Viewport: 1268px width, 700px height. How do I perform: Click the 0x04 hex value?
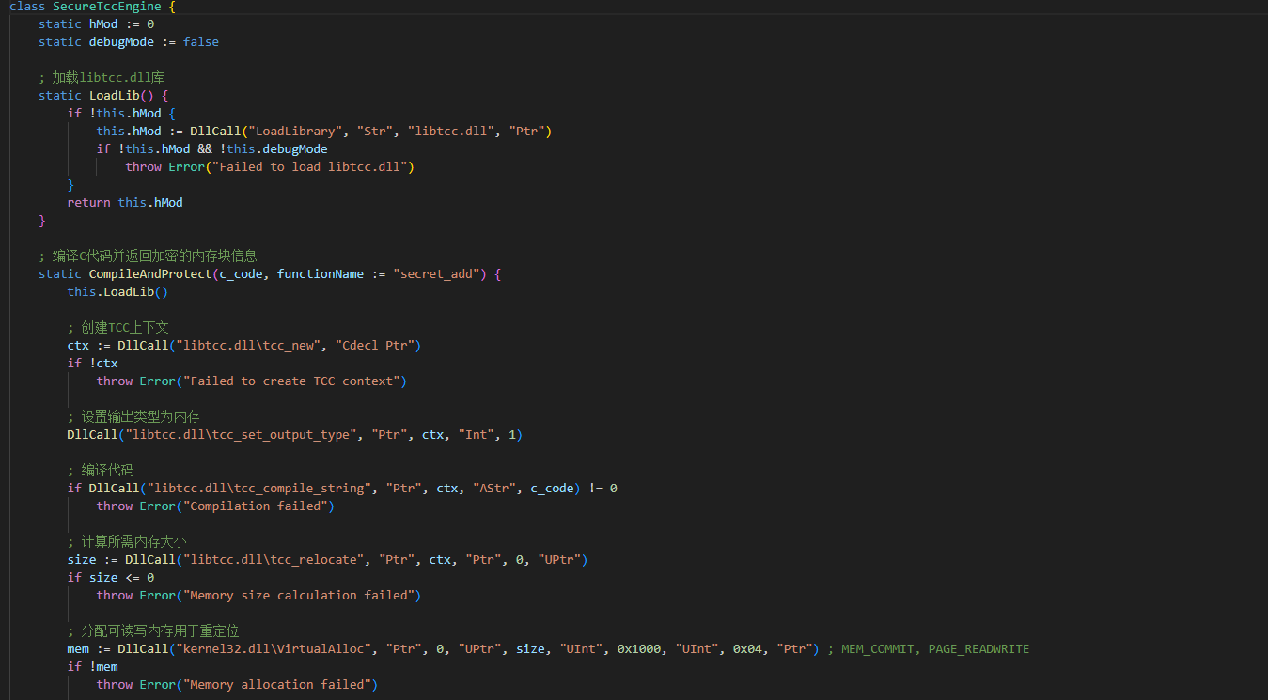click(x=747, y=649)
